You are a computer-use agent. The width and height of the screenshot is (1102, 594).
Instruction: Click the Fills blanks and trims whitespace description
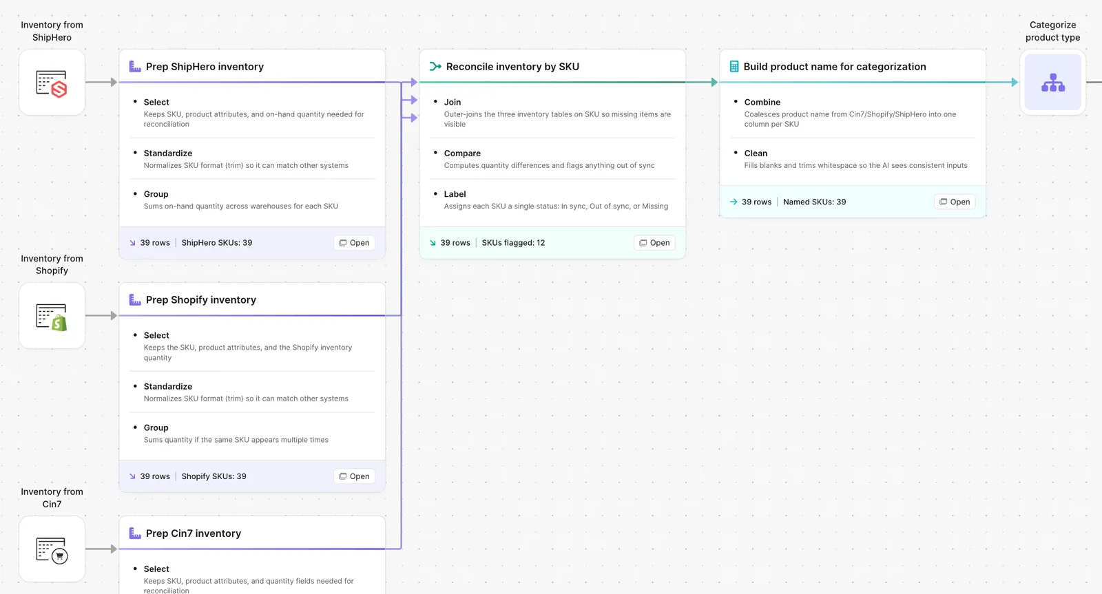point(855,165)
